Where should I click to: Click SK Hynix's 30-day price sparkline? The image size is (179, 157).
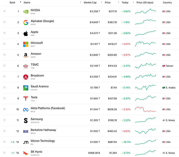[145, 153]
